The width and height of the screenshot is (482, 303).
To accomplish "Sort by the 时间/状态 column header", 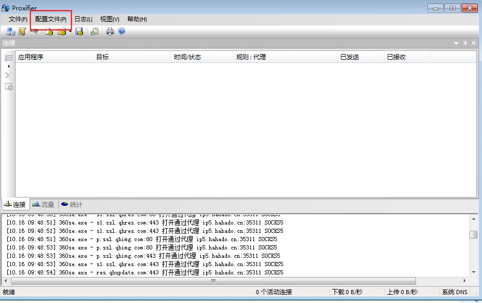I will coord(202,57).
